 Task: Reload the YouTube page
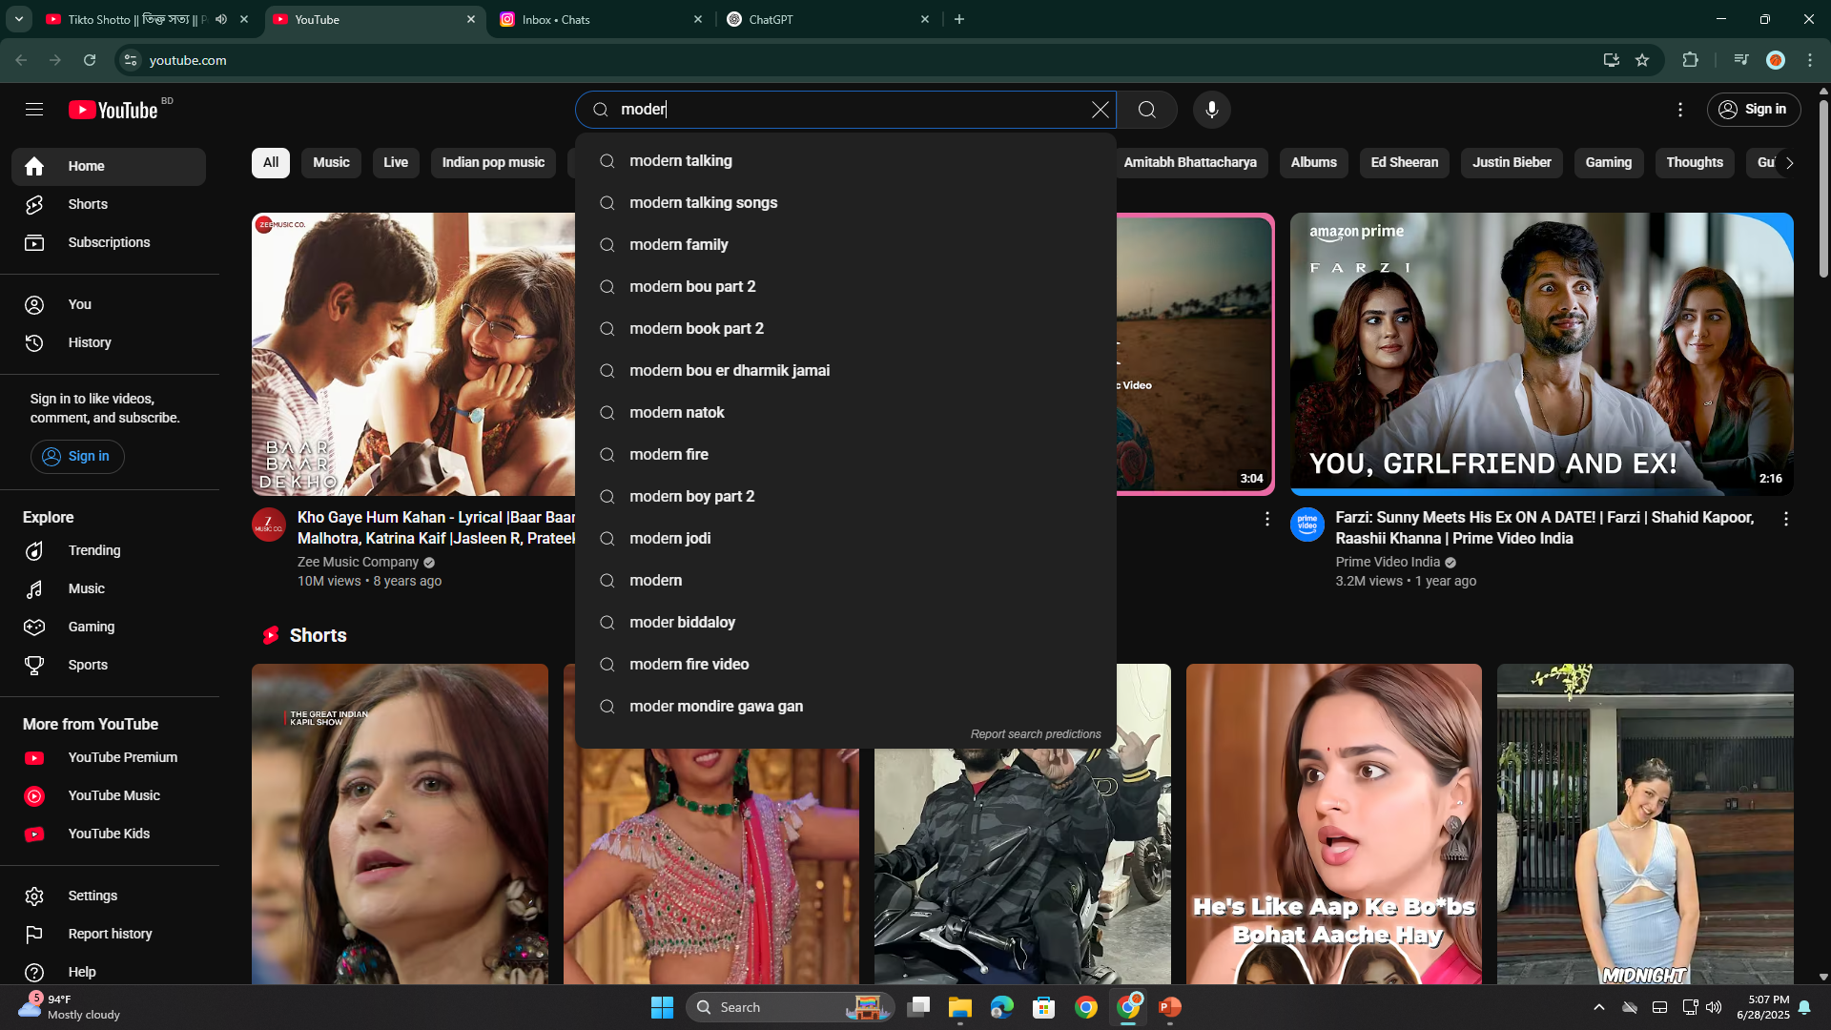tap(90, 60)
